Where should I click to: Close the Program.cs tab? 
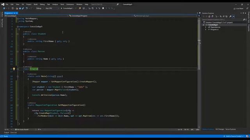click(x=17, y=13)
